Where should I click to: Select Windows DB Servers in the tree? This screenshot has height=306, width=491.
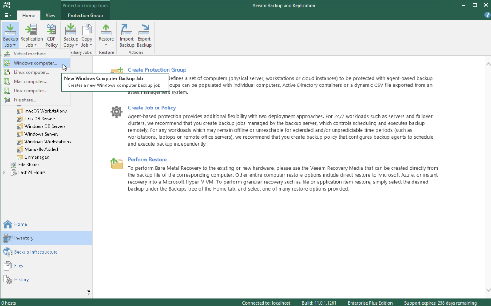[x=45, y=126]
